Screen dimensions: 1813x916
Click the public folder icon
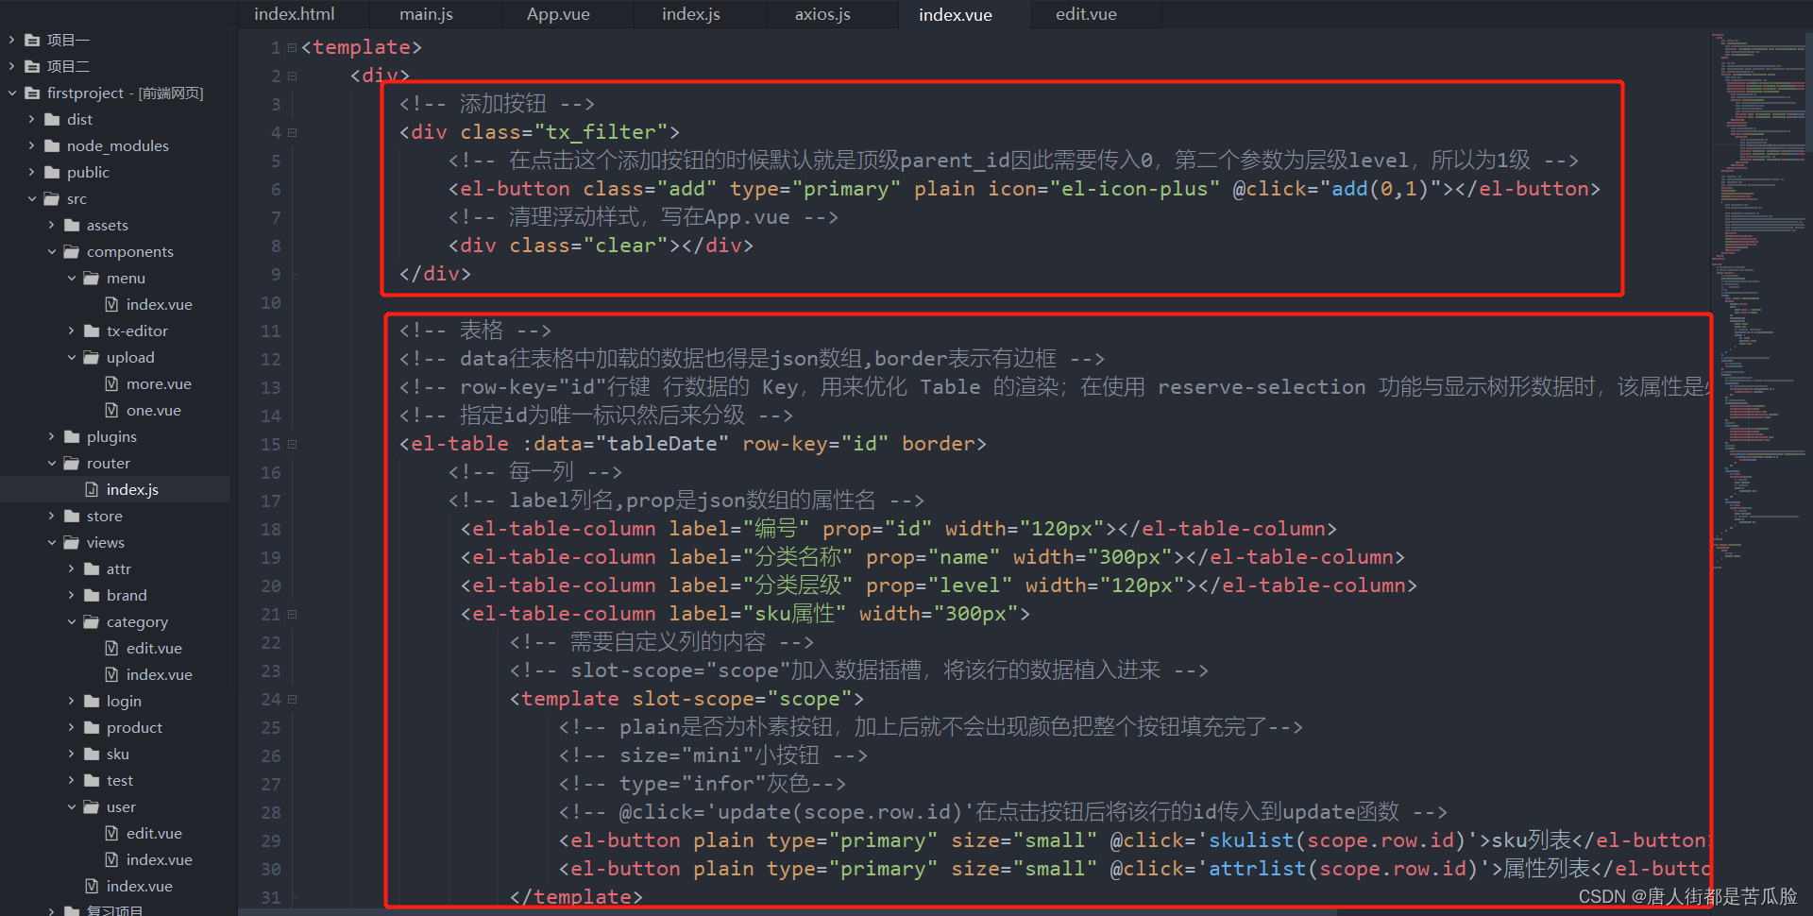click(x=52, y=172)
